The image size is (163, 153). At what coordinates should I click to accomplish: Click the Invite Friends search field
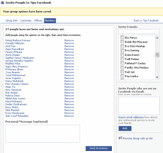point(139,31)
